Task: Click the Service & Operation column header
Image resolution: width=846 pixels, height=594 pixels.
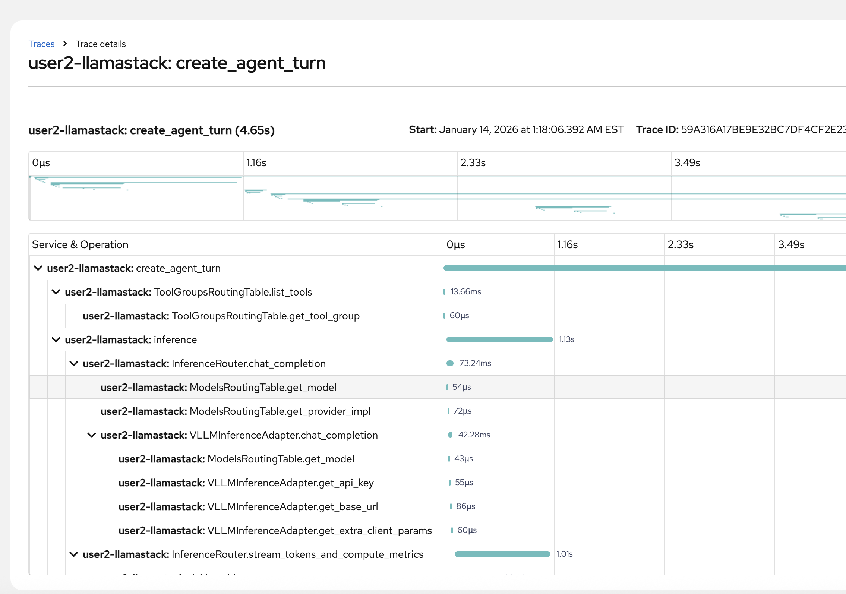Action: click(80, 245)
